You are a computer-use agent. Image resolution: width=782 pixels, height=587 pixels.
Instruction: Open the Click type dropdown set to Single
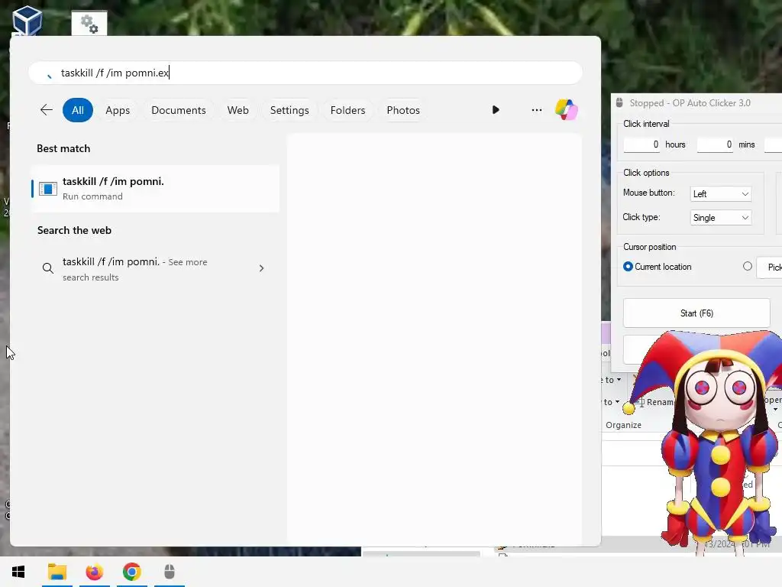point(721,218)
